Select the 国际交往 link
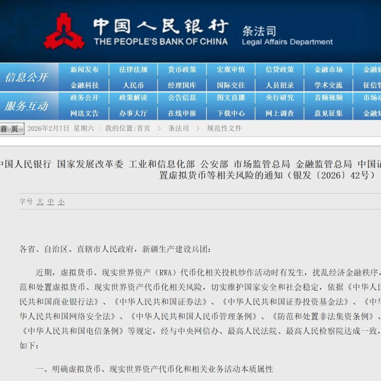This screenshot has width=381, height=381. [231, 85]
